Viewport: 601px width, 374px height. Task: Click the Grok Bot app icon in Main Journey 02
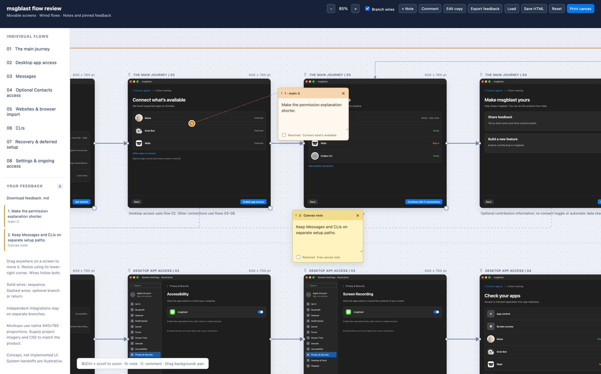pos(139,131)
